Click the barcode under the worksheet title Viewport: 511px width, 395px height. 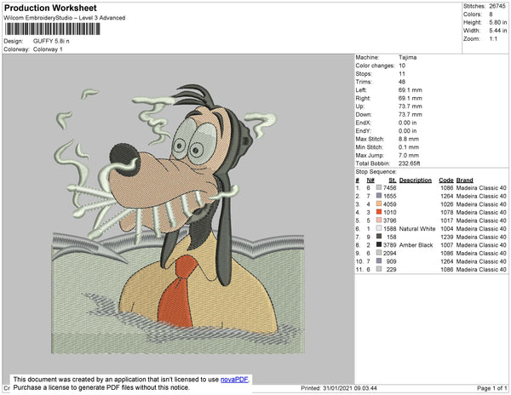[x=52, y=29]
